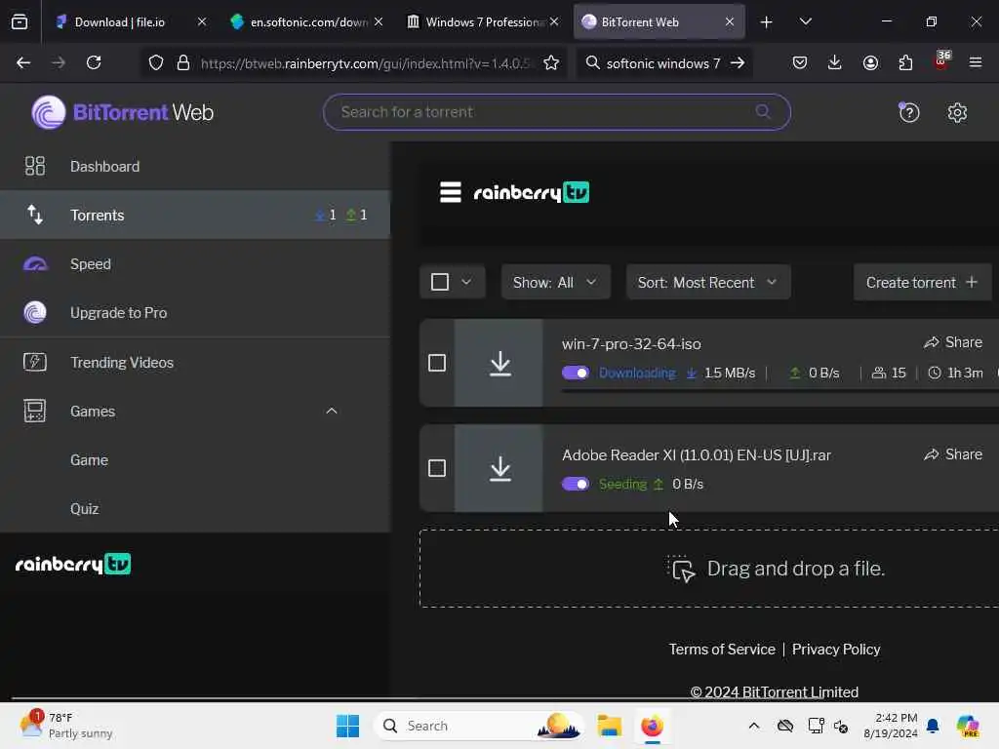Open a new browser tab
999x749 pixels.
(767, 22)
